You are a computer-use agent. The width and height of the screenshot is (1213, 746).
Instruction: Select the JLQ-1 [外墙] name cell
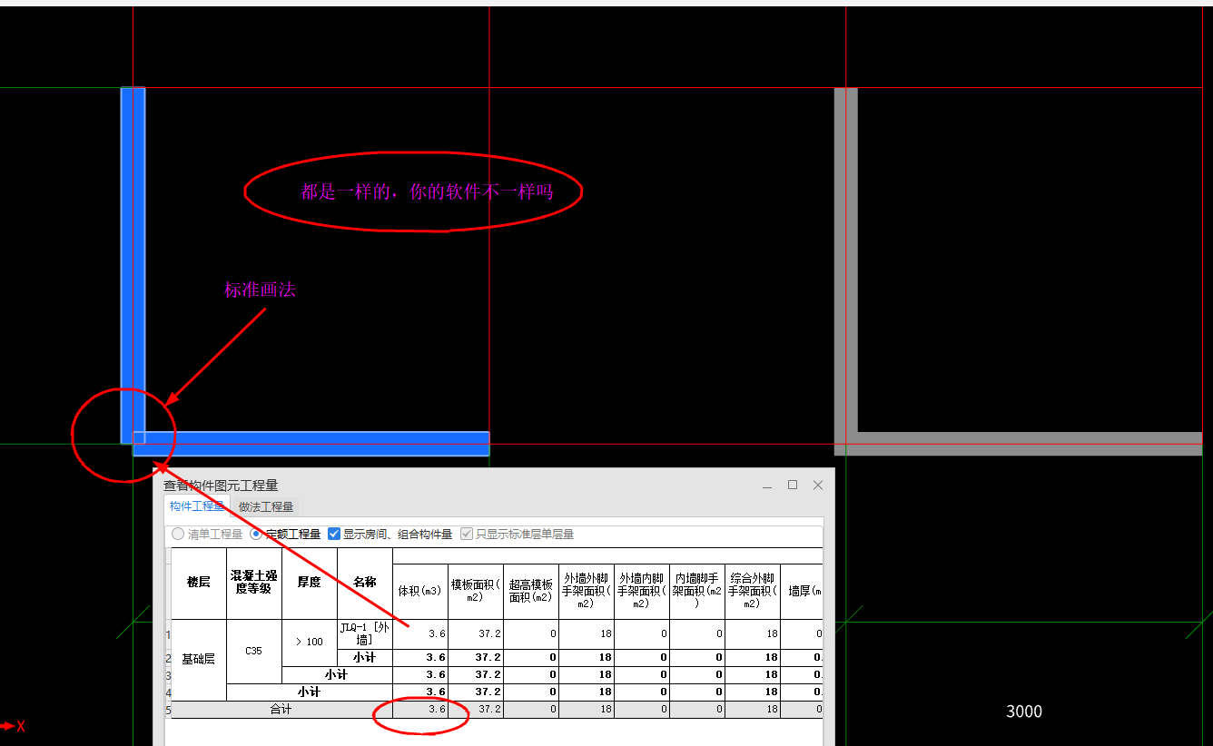[x=365, y=633]
